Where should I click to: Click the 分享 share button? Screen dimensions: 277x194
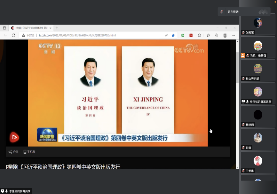pyautogui.click(x=13, y=152)
